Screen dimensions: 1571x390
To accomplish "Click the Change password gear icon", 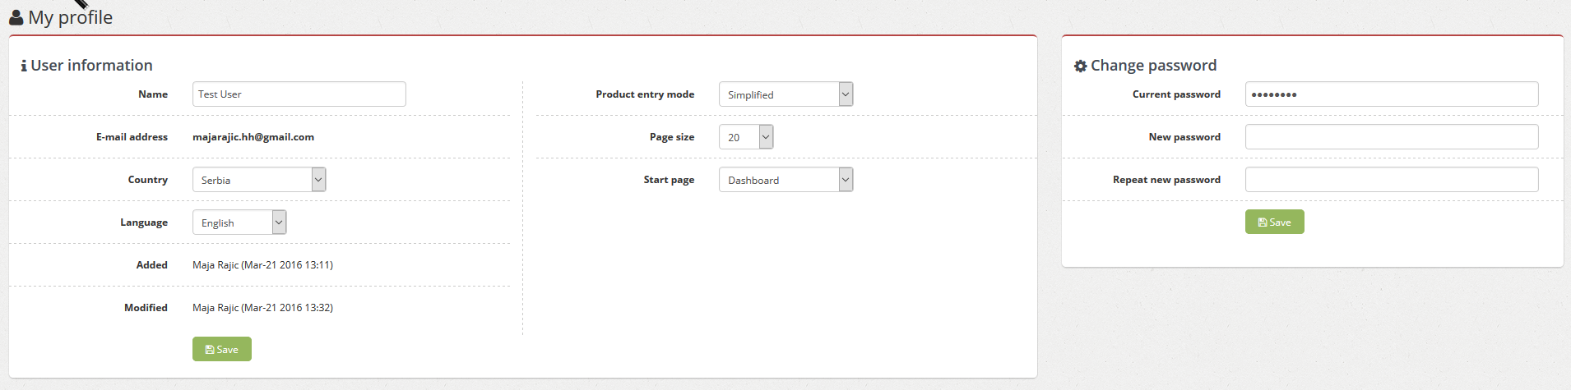I will (x=1081, y=66).
